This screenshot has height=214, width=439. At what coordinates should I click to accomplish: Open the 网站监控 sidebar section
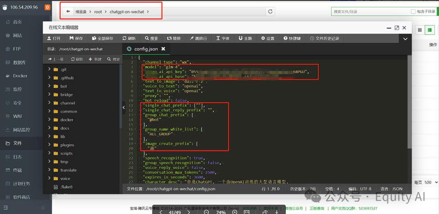[x=22, y=130]
